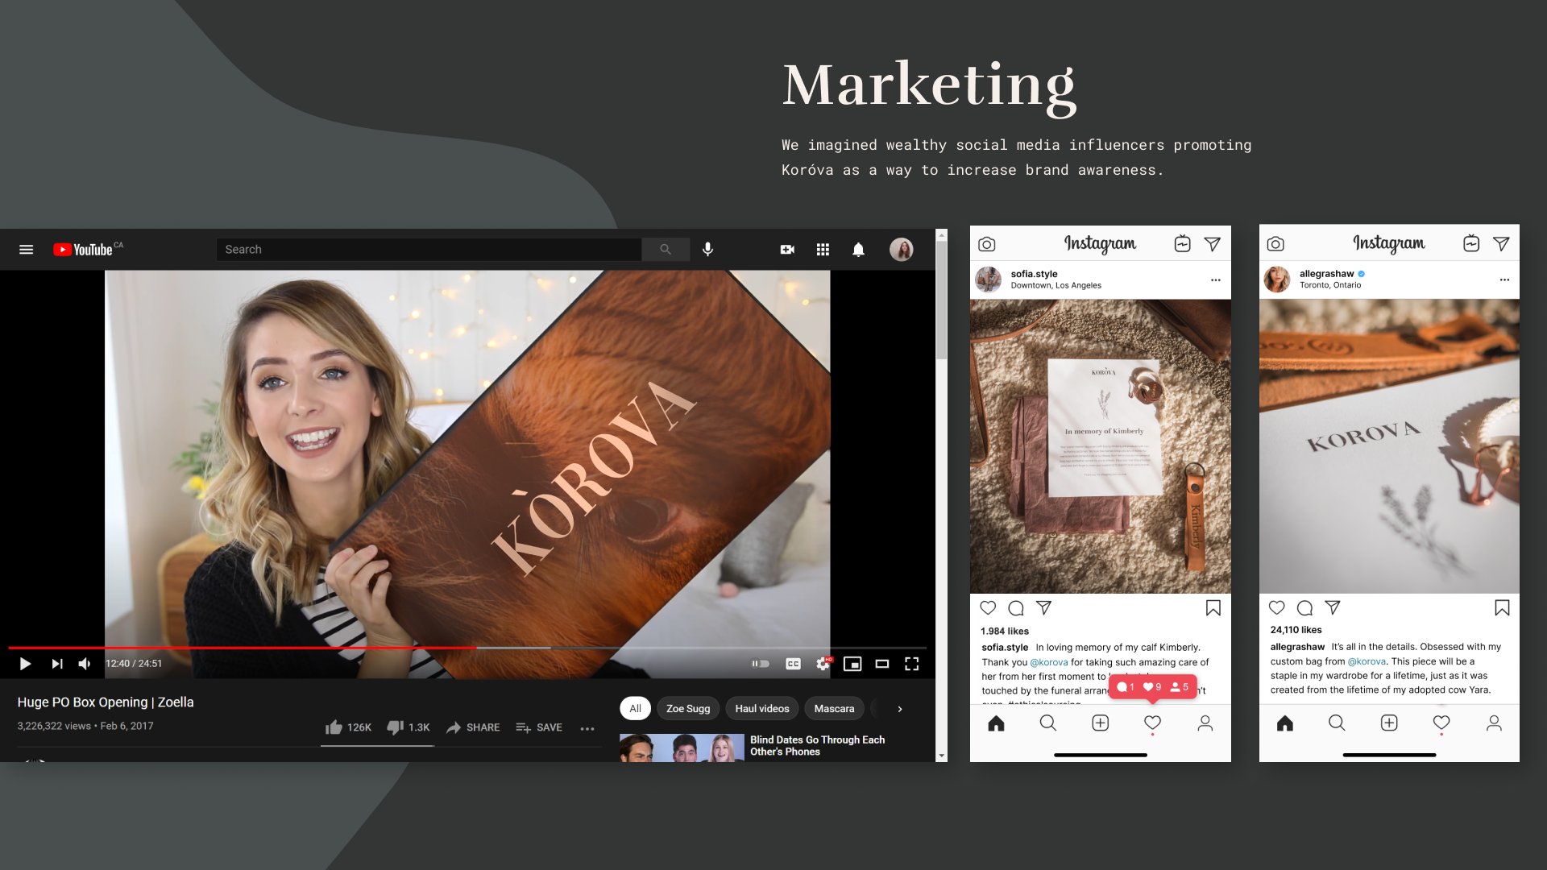The image size is (1547, 870).
Task: Click the red video progress bar
Action: point(242,648)
